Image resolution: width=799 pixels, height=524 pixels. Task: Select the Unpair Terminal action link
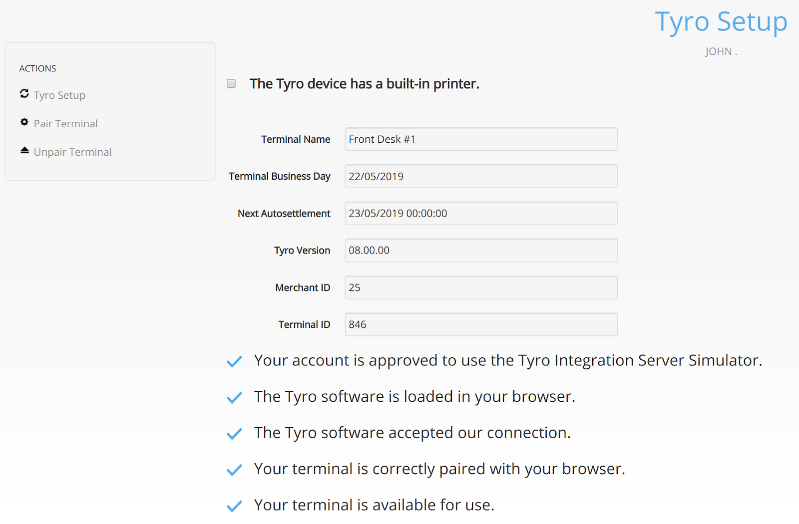tap(73, 152)
